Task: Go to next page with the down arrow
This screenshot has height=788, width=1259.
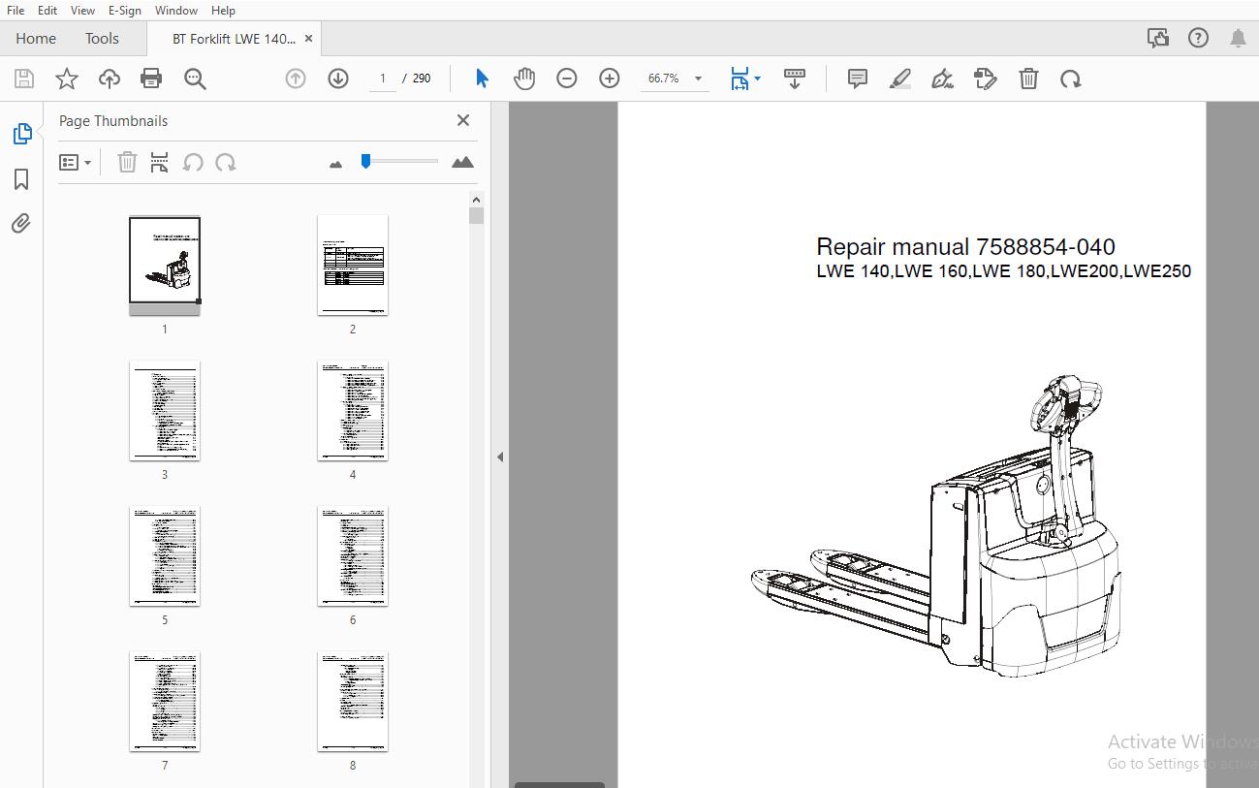Action: click(x=338, y=79)
